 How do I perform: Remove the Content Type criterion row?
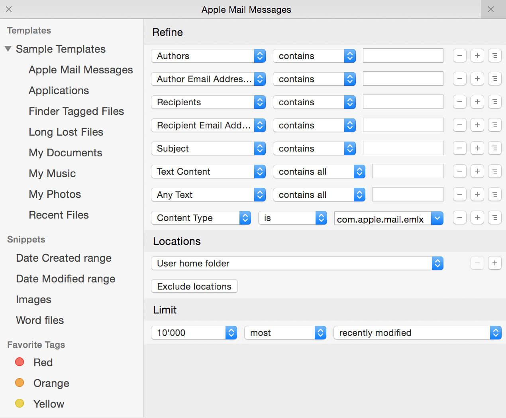click(x=459, y=217)
